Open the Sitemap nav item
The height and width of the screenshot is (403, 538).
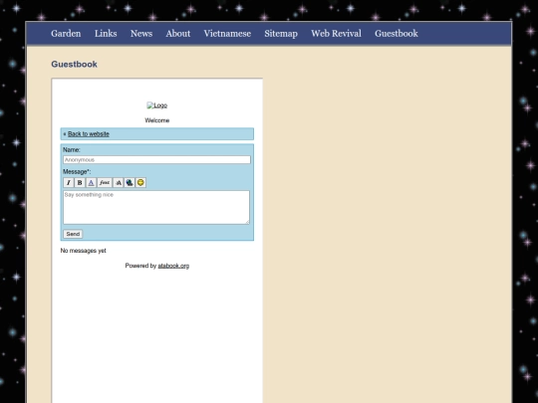tap(281, 34)
